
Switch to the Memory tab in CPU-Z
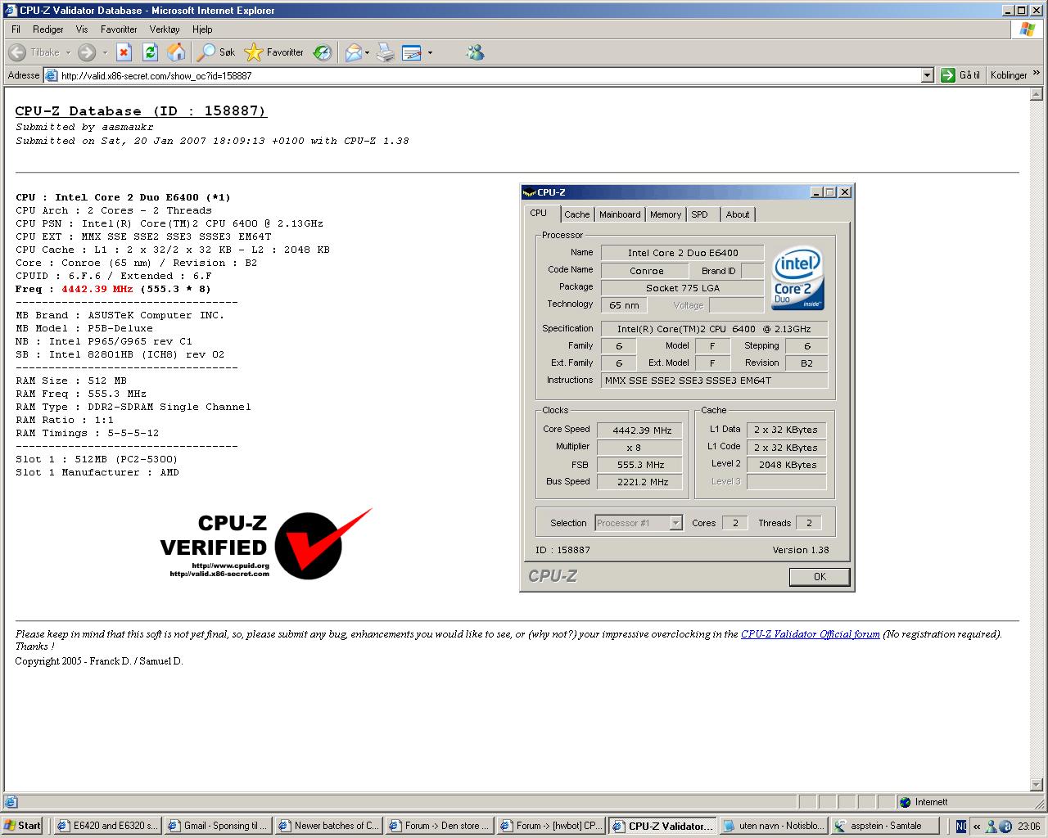(666, 214)
